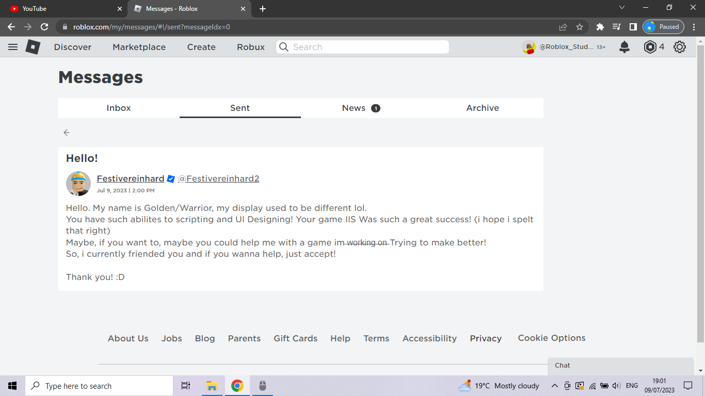Go to Discover in the top navigation
This screenshot has height=396, width=705.
tap(73, 47)
